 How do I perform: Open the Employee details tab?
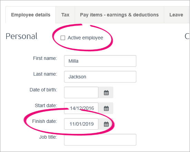[31, 15]
